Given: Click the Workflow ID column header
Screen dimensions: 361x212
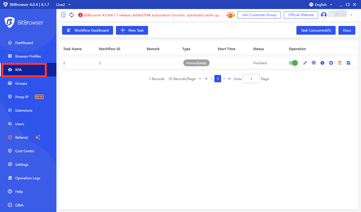Looking at the screenshot, I should [x=109, y=49].
